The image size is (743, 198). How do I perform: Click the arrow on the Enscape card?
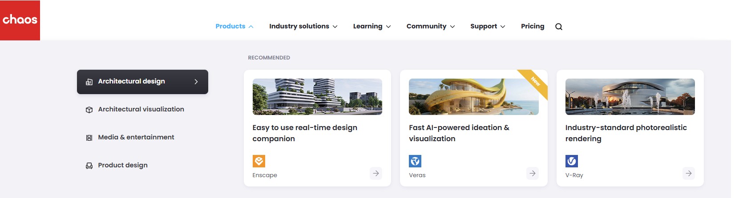(376, 173)
